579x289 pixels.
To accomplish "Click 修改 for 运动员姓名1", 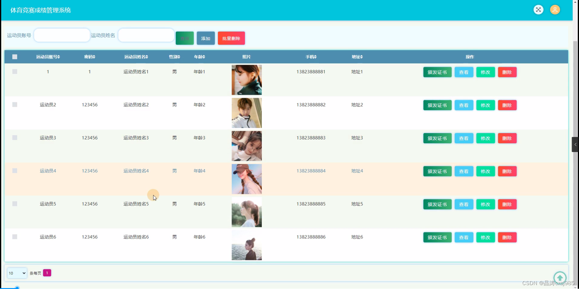I will (486, 72).
